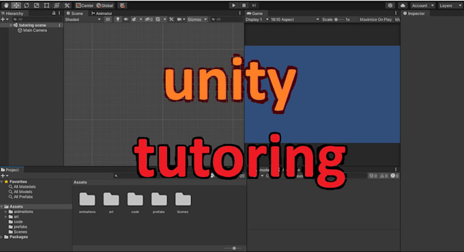Image resolution: width=464 pixels, height=252 pixels.
Task: Open Game panel options menu
Action: (396, 14)
